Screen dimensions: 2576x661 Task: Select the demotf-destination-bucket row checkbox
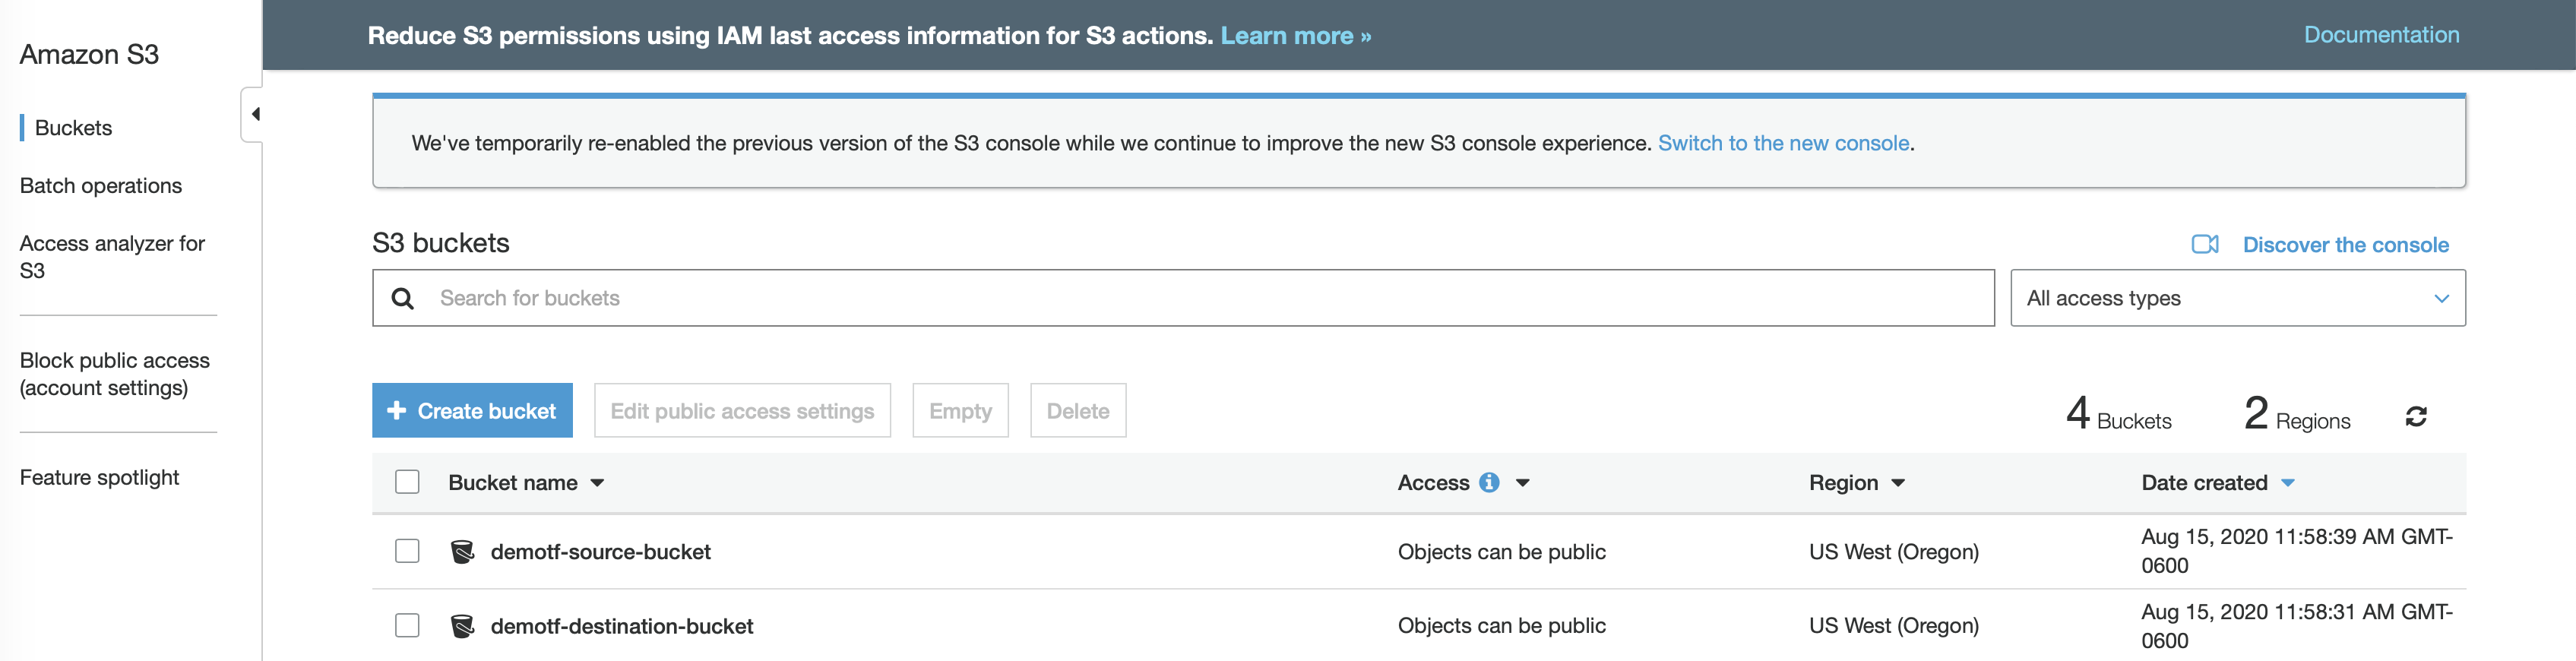coord(407,625)
